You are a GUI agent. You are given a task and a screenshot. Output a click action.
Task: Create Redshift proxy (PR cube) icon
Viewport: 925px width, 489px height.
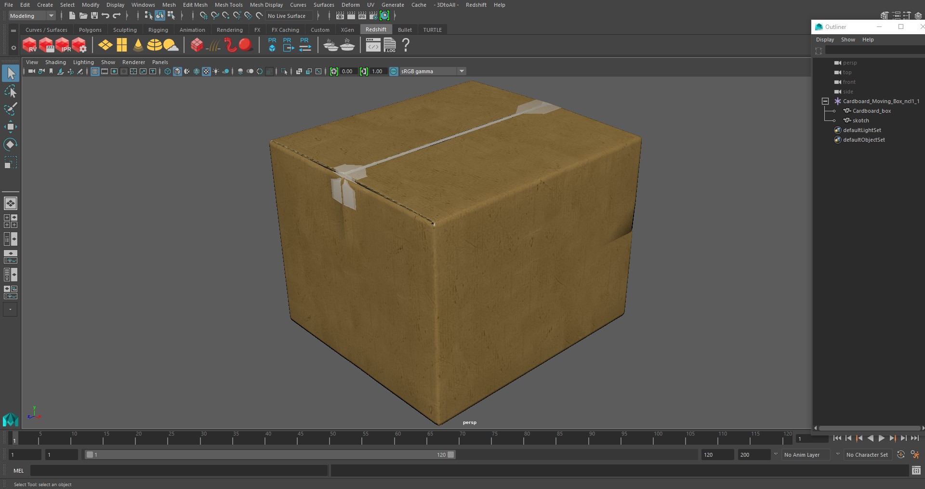pos(272,45)
